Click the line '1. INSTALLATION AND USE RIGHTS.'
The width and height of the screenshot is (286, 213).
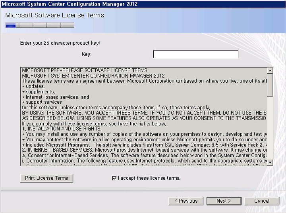pos(62,129)
